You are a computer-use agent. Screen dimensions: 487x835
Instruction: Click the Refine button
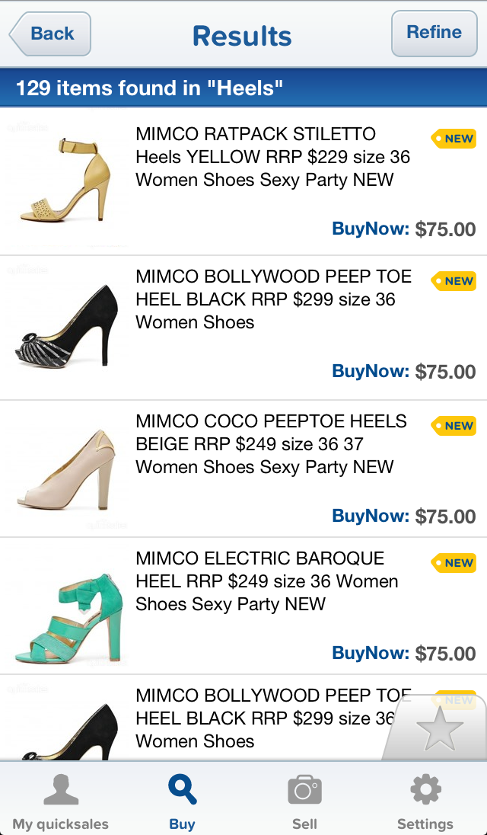coord(434,33)
